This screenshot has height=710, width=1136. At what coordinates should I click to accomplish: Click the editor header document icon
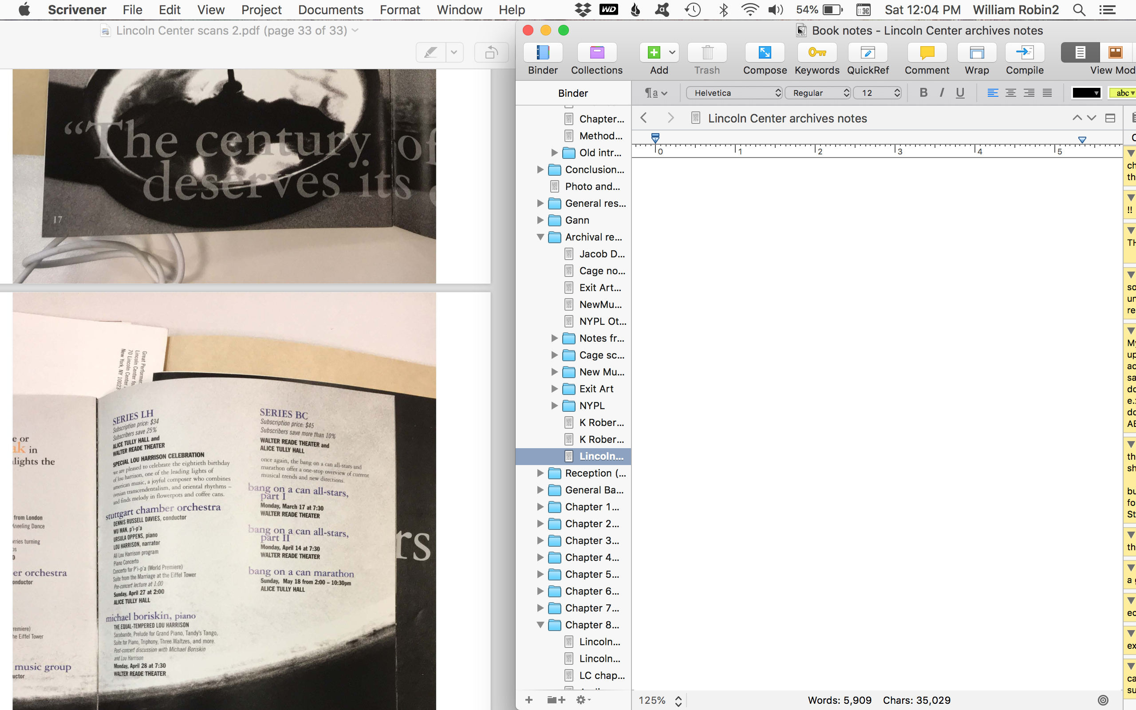point(696,118)
